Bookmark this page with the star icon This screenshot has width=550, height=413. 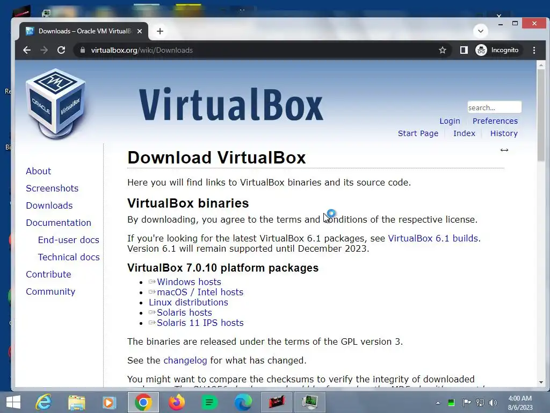(x=443, y=50)
